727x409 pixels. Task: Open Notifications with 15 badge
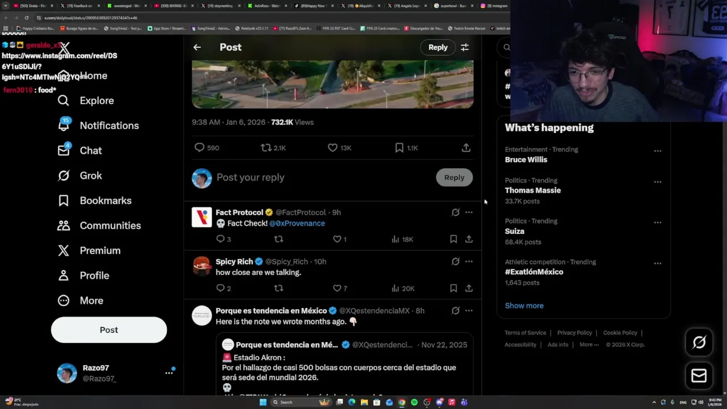(x=98, y=126)
